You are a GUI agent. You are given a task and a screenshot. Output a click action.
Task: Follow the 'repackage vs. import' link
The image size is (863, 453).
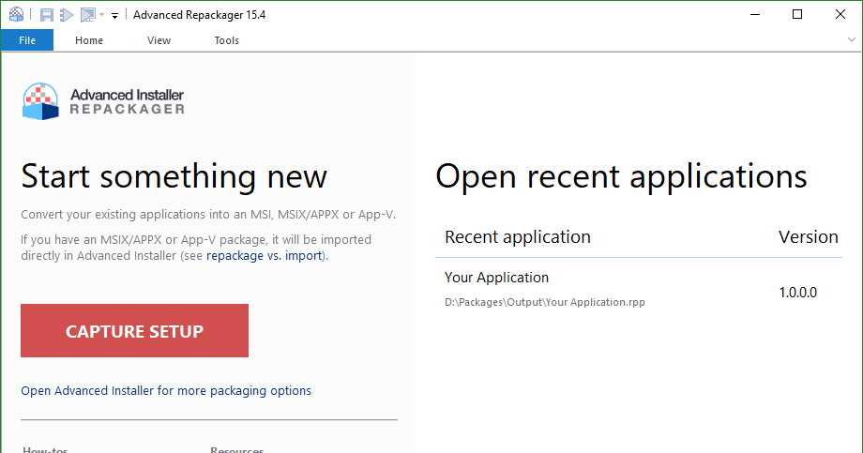(265, 256)
